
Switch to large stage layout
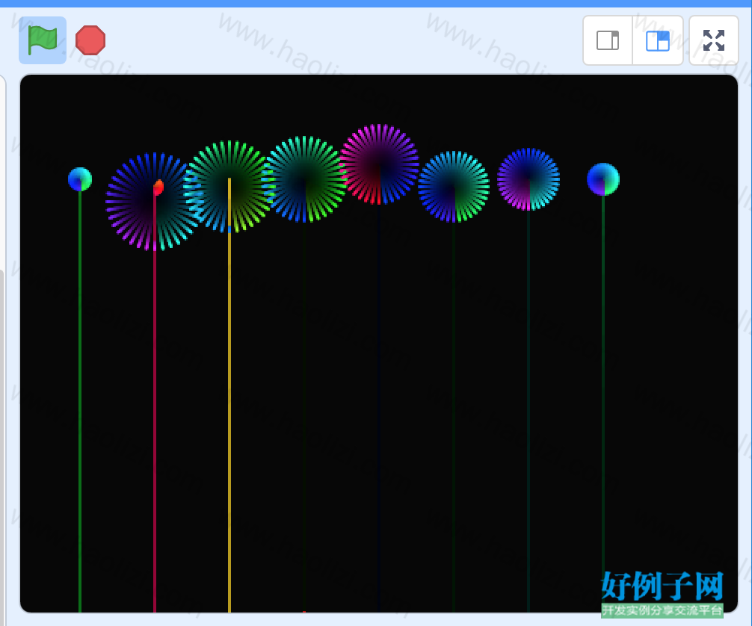(658, 40)
